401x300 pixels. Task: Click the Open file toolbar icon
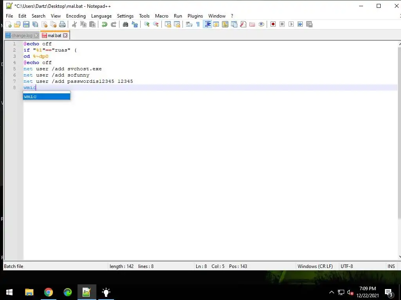(x=17, y=24)
